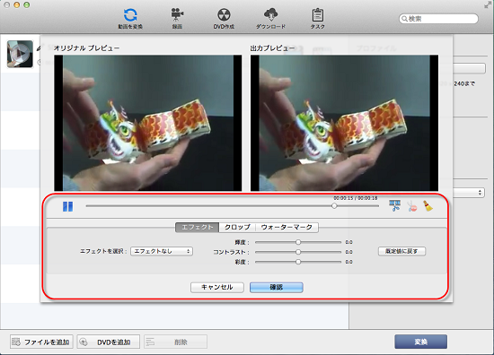Pause playback with the blue pause button

67,206
